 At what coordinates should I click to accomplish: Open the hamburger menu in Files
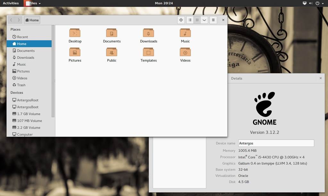coord(213,20)
